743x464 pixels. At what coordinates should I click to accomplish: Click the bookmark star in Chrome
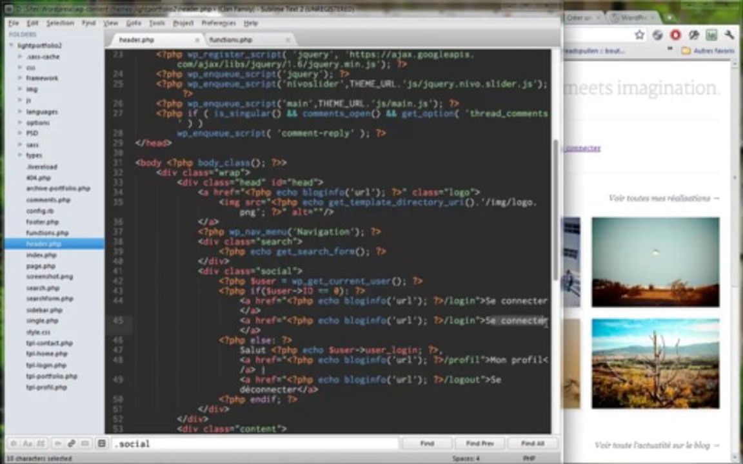pos(640,35)
